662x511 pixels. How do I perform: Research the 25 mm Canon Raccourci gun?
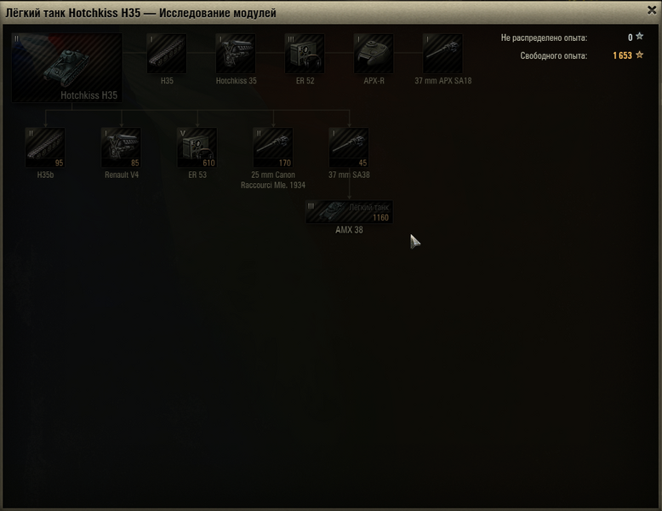tap(273, 147)
